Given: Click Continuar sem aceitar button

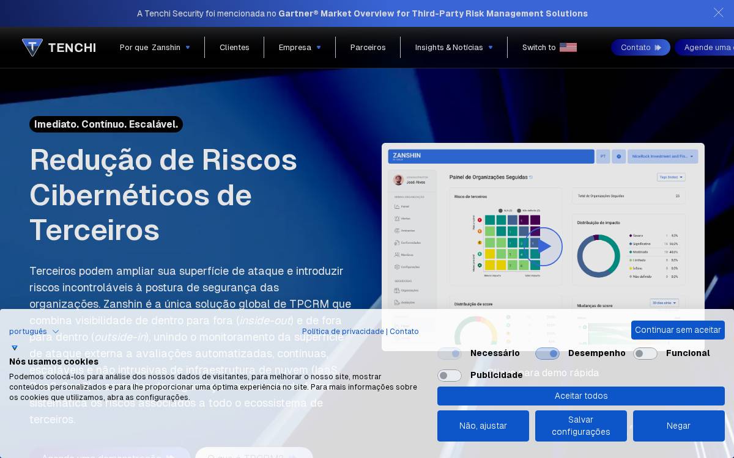Looking at the screenshot, I should (678, 330).
